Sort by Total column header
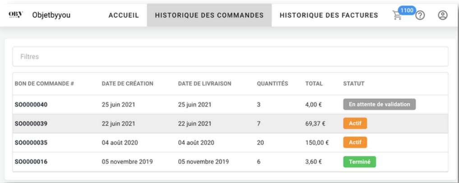459x183 pixels. click(x=314, y=83)
